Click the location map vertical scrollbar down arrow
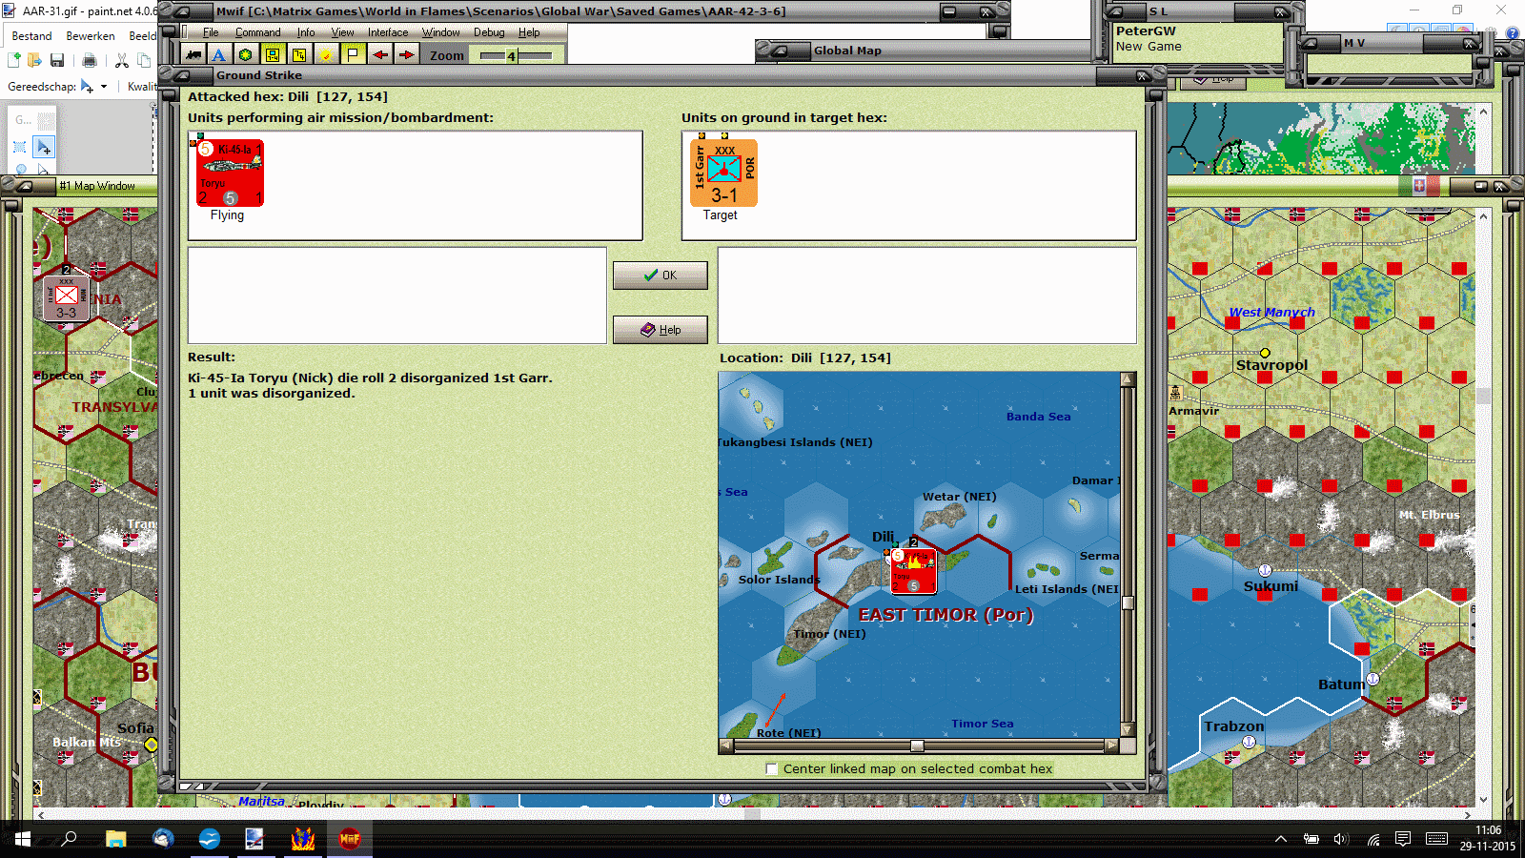This screenshot has width=1525, height=858. point(1128,730)
